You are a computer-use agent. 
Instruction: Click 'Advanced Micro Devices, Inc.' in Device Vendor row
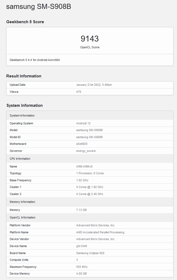pyautogui.click(x=96, y=239)
